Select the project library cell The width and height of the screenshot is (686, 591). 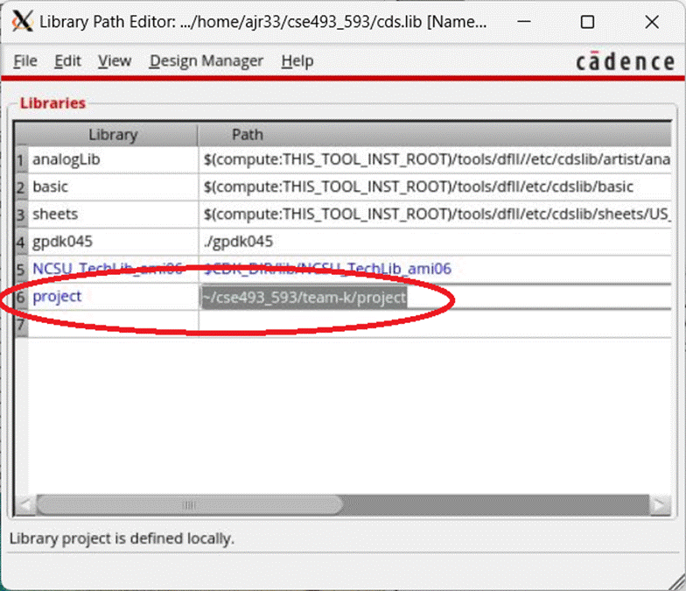[113, 296]
